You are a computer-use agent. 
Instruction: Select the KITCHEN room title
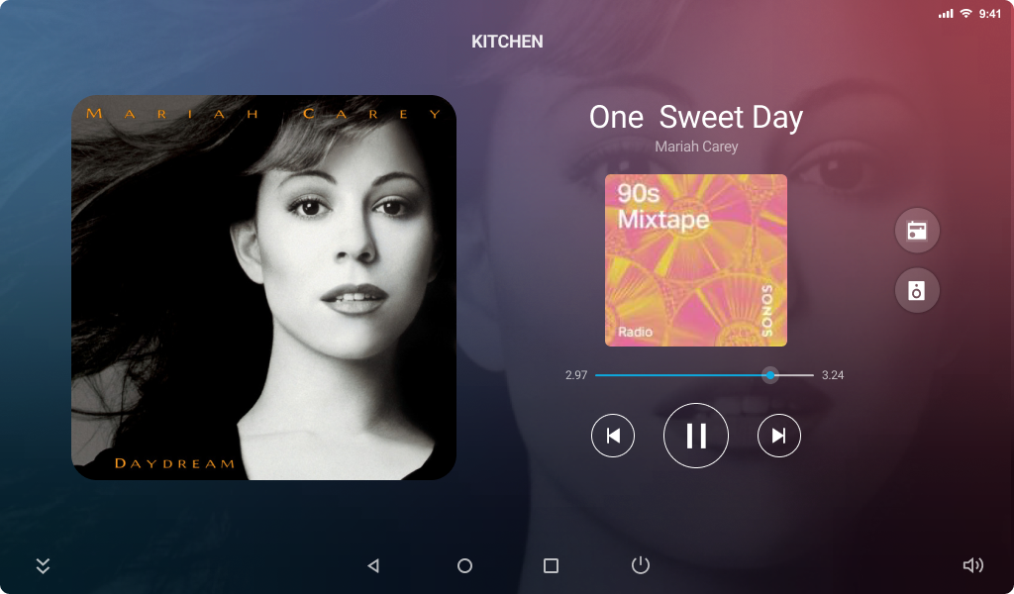(x=507, y=42)
